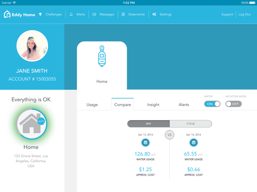
Task: Click the Wi-Fi status icon
Action: (x=14, y=3)
